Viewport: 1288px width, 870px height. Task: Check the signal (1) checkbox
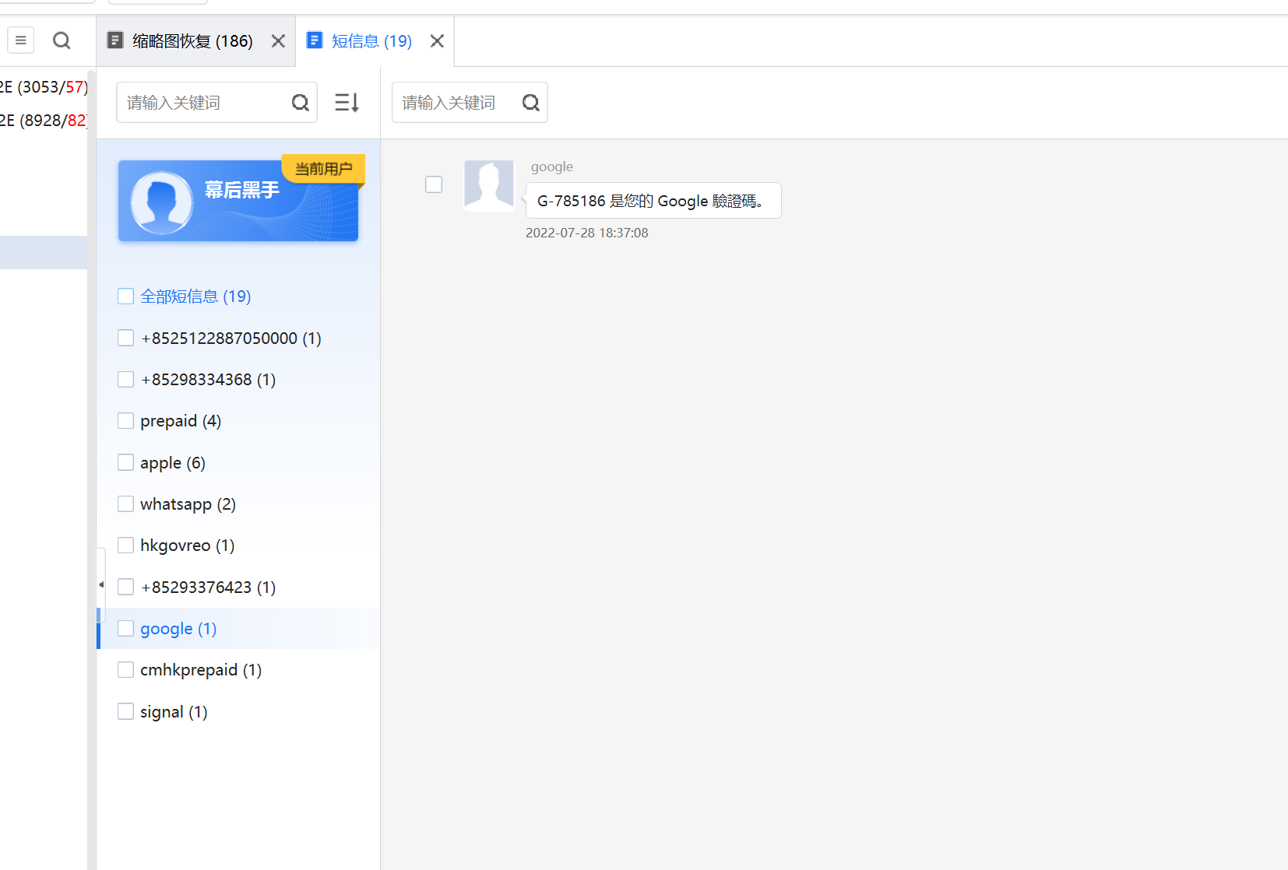125,711
